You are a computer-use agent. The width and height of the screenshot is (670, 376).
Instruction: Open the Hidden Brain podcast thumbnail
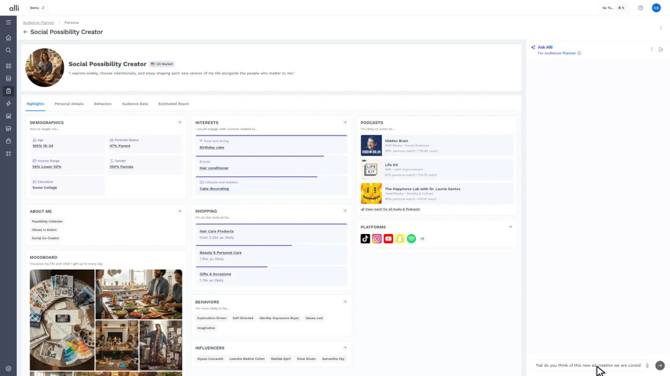[371, 145]
